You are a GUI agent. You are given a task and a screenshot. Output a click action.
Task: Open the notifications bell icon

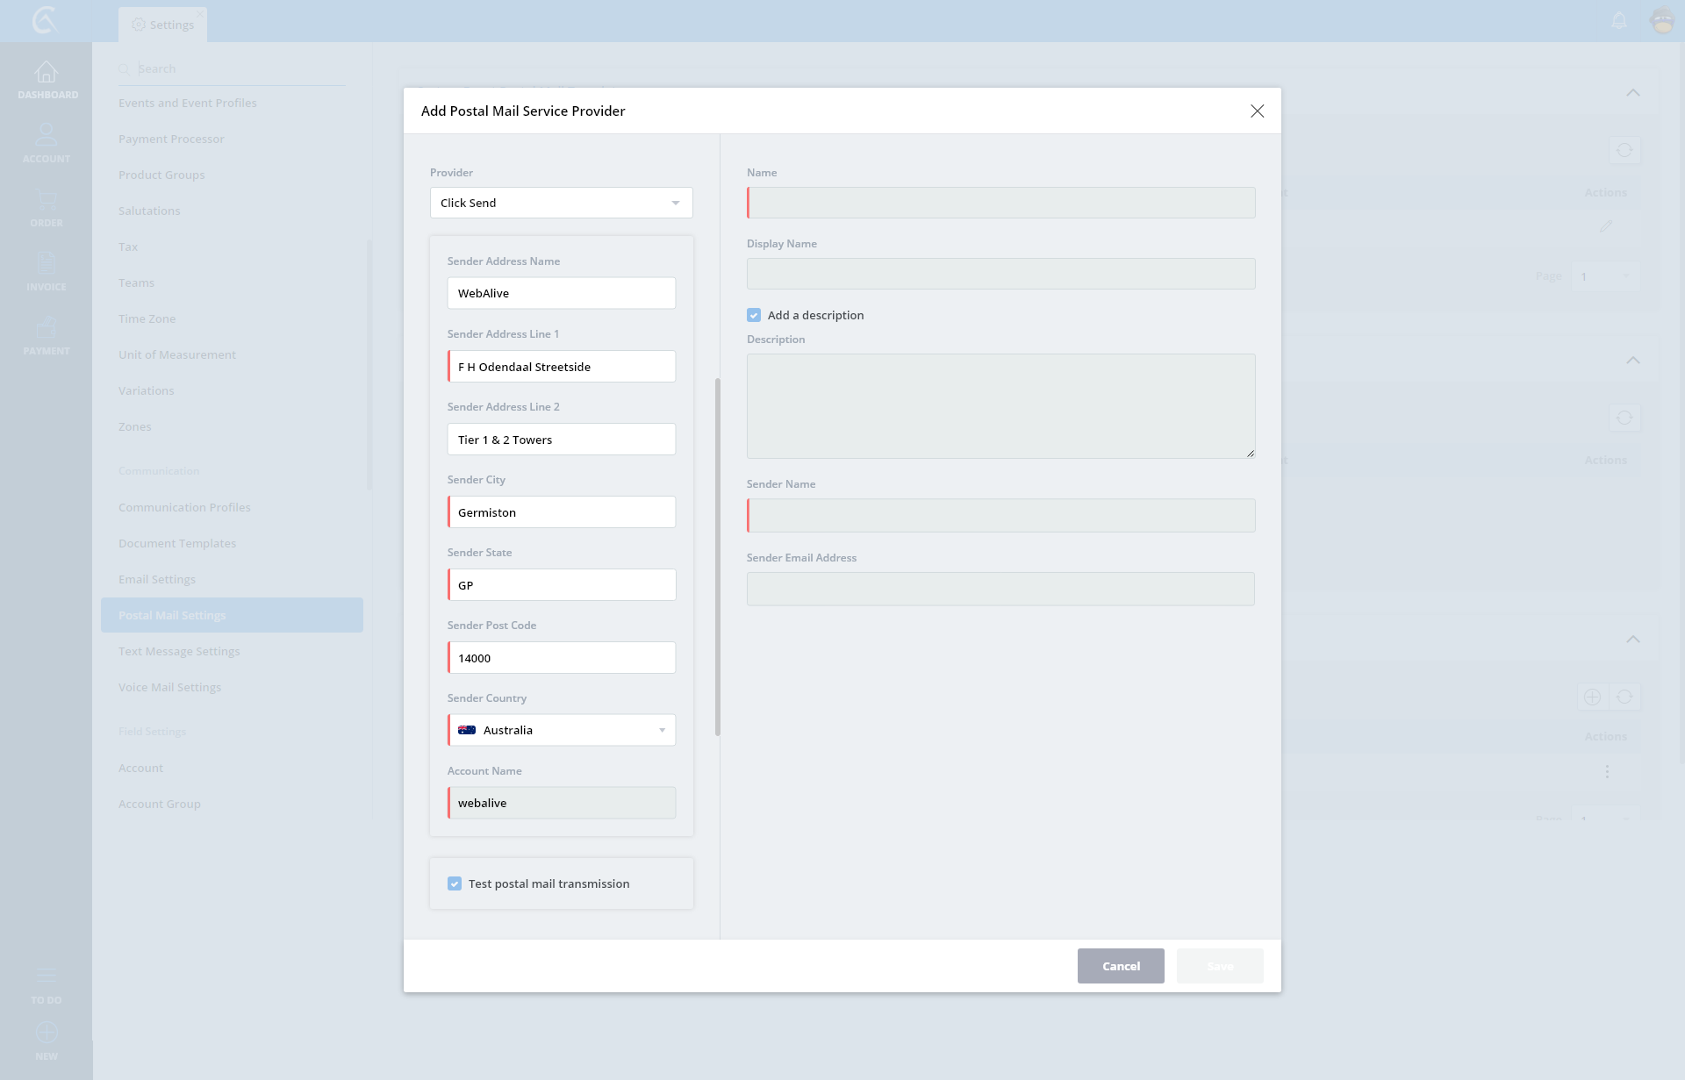(x=1619, y=20)
